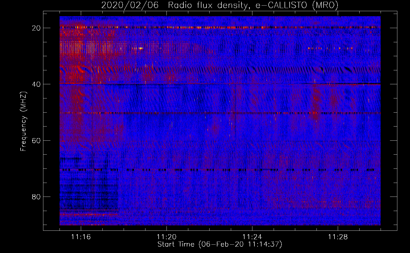Click the 80 MHz frequency tick label

36,197
